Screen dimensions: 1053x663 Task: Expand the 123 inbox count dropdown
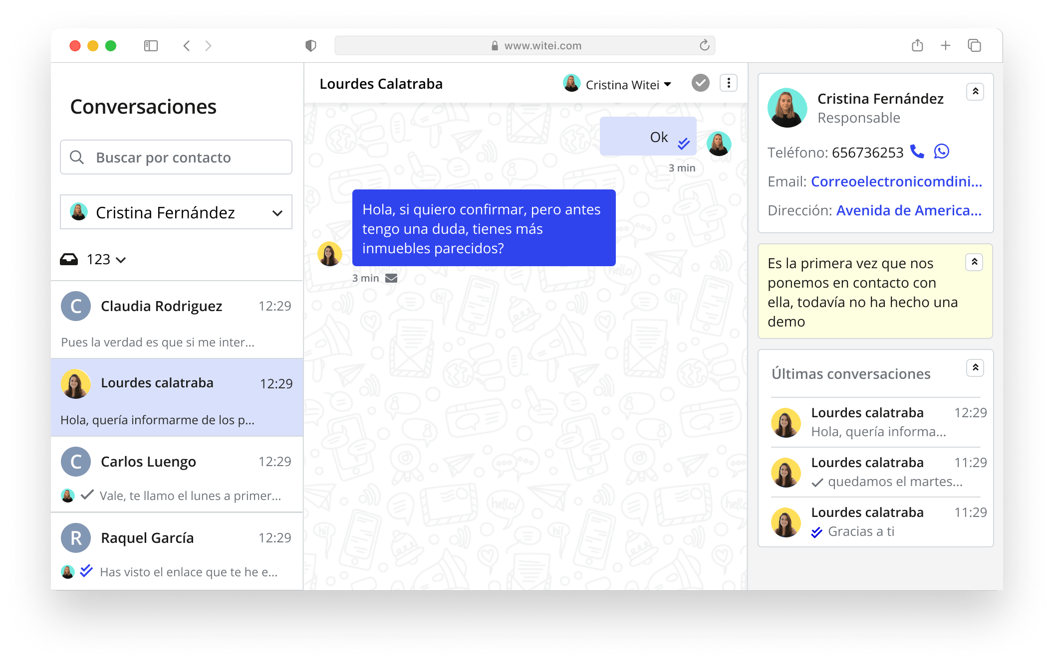(x=120, y=259)
